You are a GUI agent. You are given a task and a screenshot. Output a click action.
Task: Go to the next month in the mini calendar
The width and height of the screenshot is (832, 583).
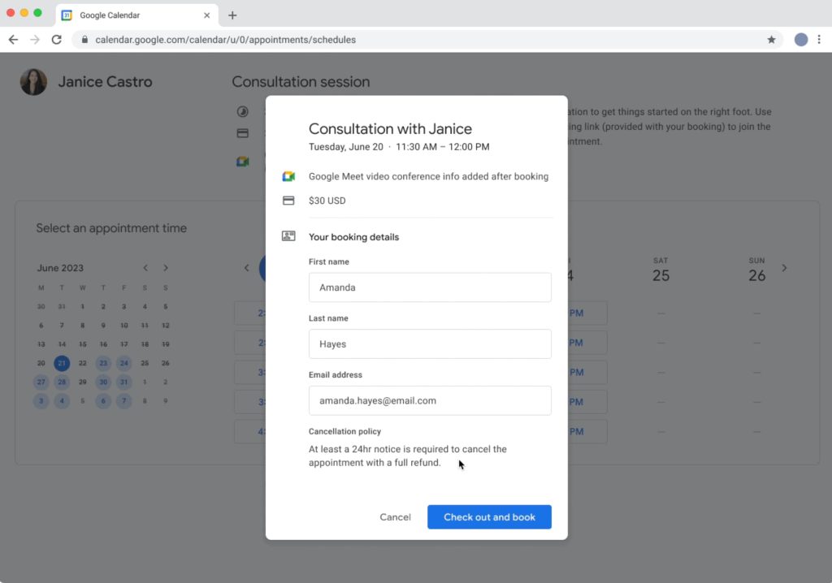(x=166, y=267)
